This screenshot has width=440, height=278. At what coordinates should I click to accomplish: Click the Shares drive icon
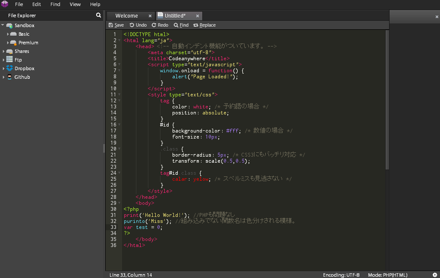9,51
